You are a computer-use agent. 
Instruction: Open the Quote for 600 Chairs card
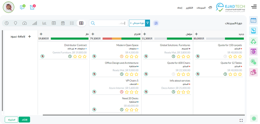(x=167, y=69)
